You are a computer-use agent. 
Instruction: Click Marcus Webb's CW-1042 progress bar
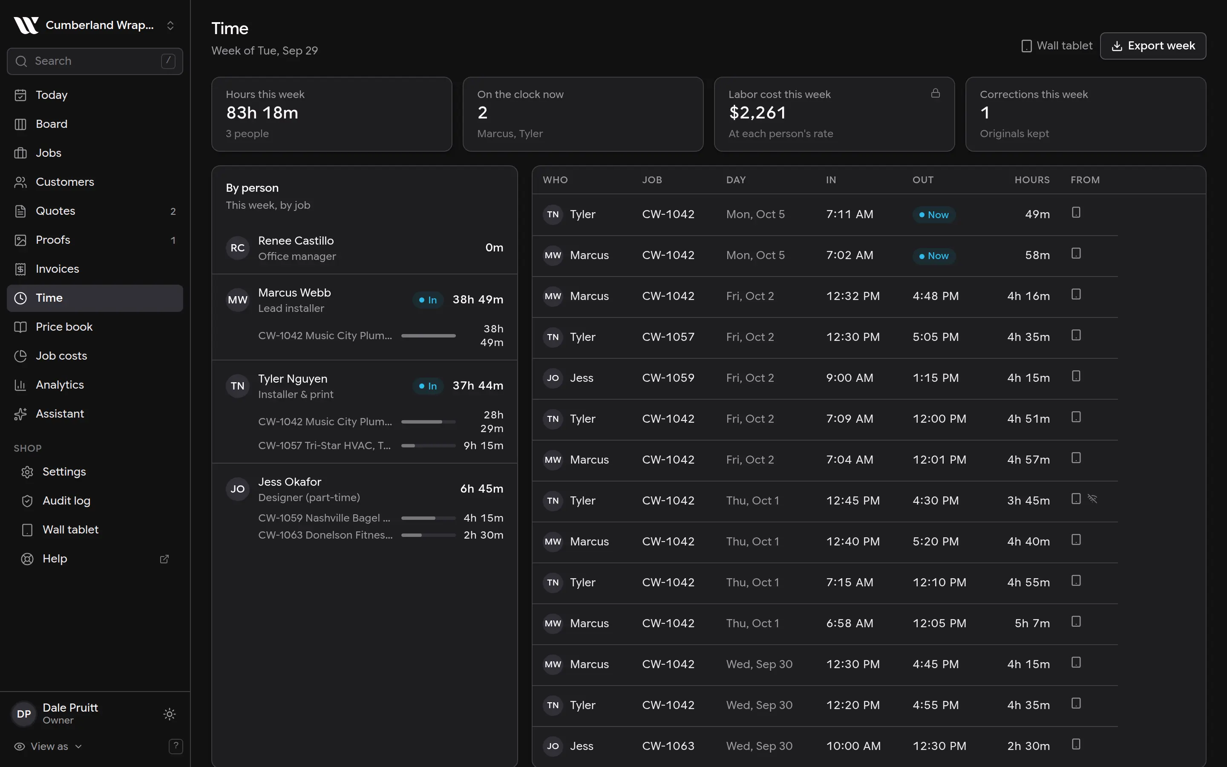tap(429, 335)
